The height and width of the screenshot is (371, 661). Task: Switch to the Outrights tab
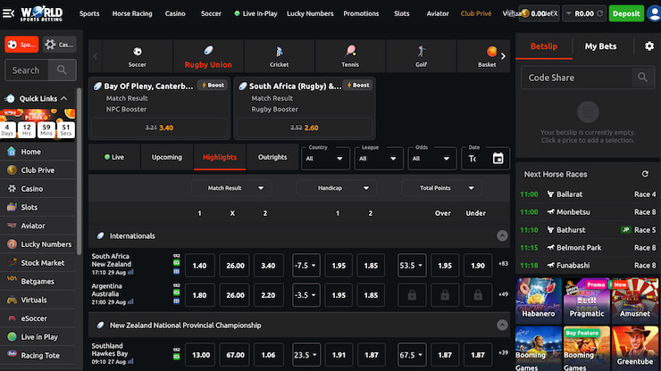[272, 157]
